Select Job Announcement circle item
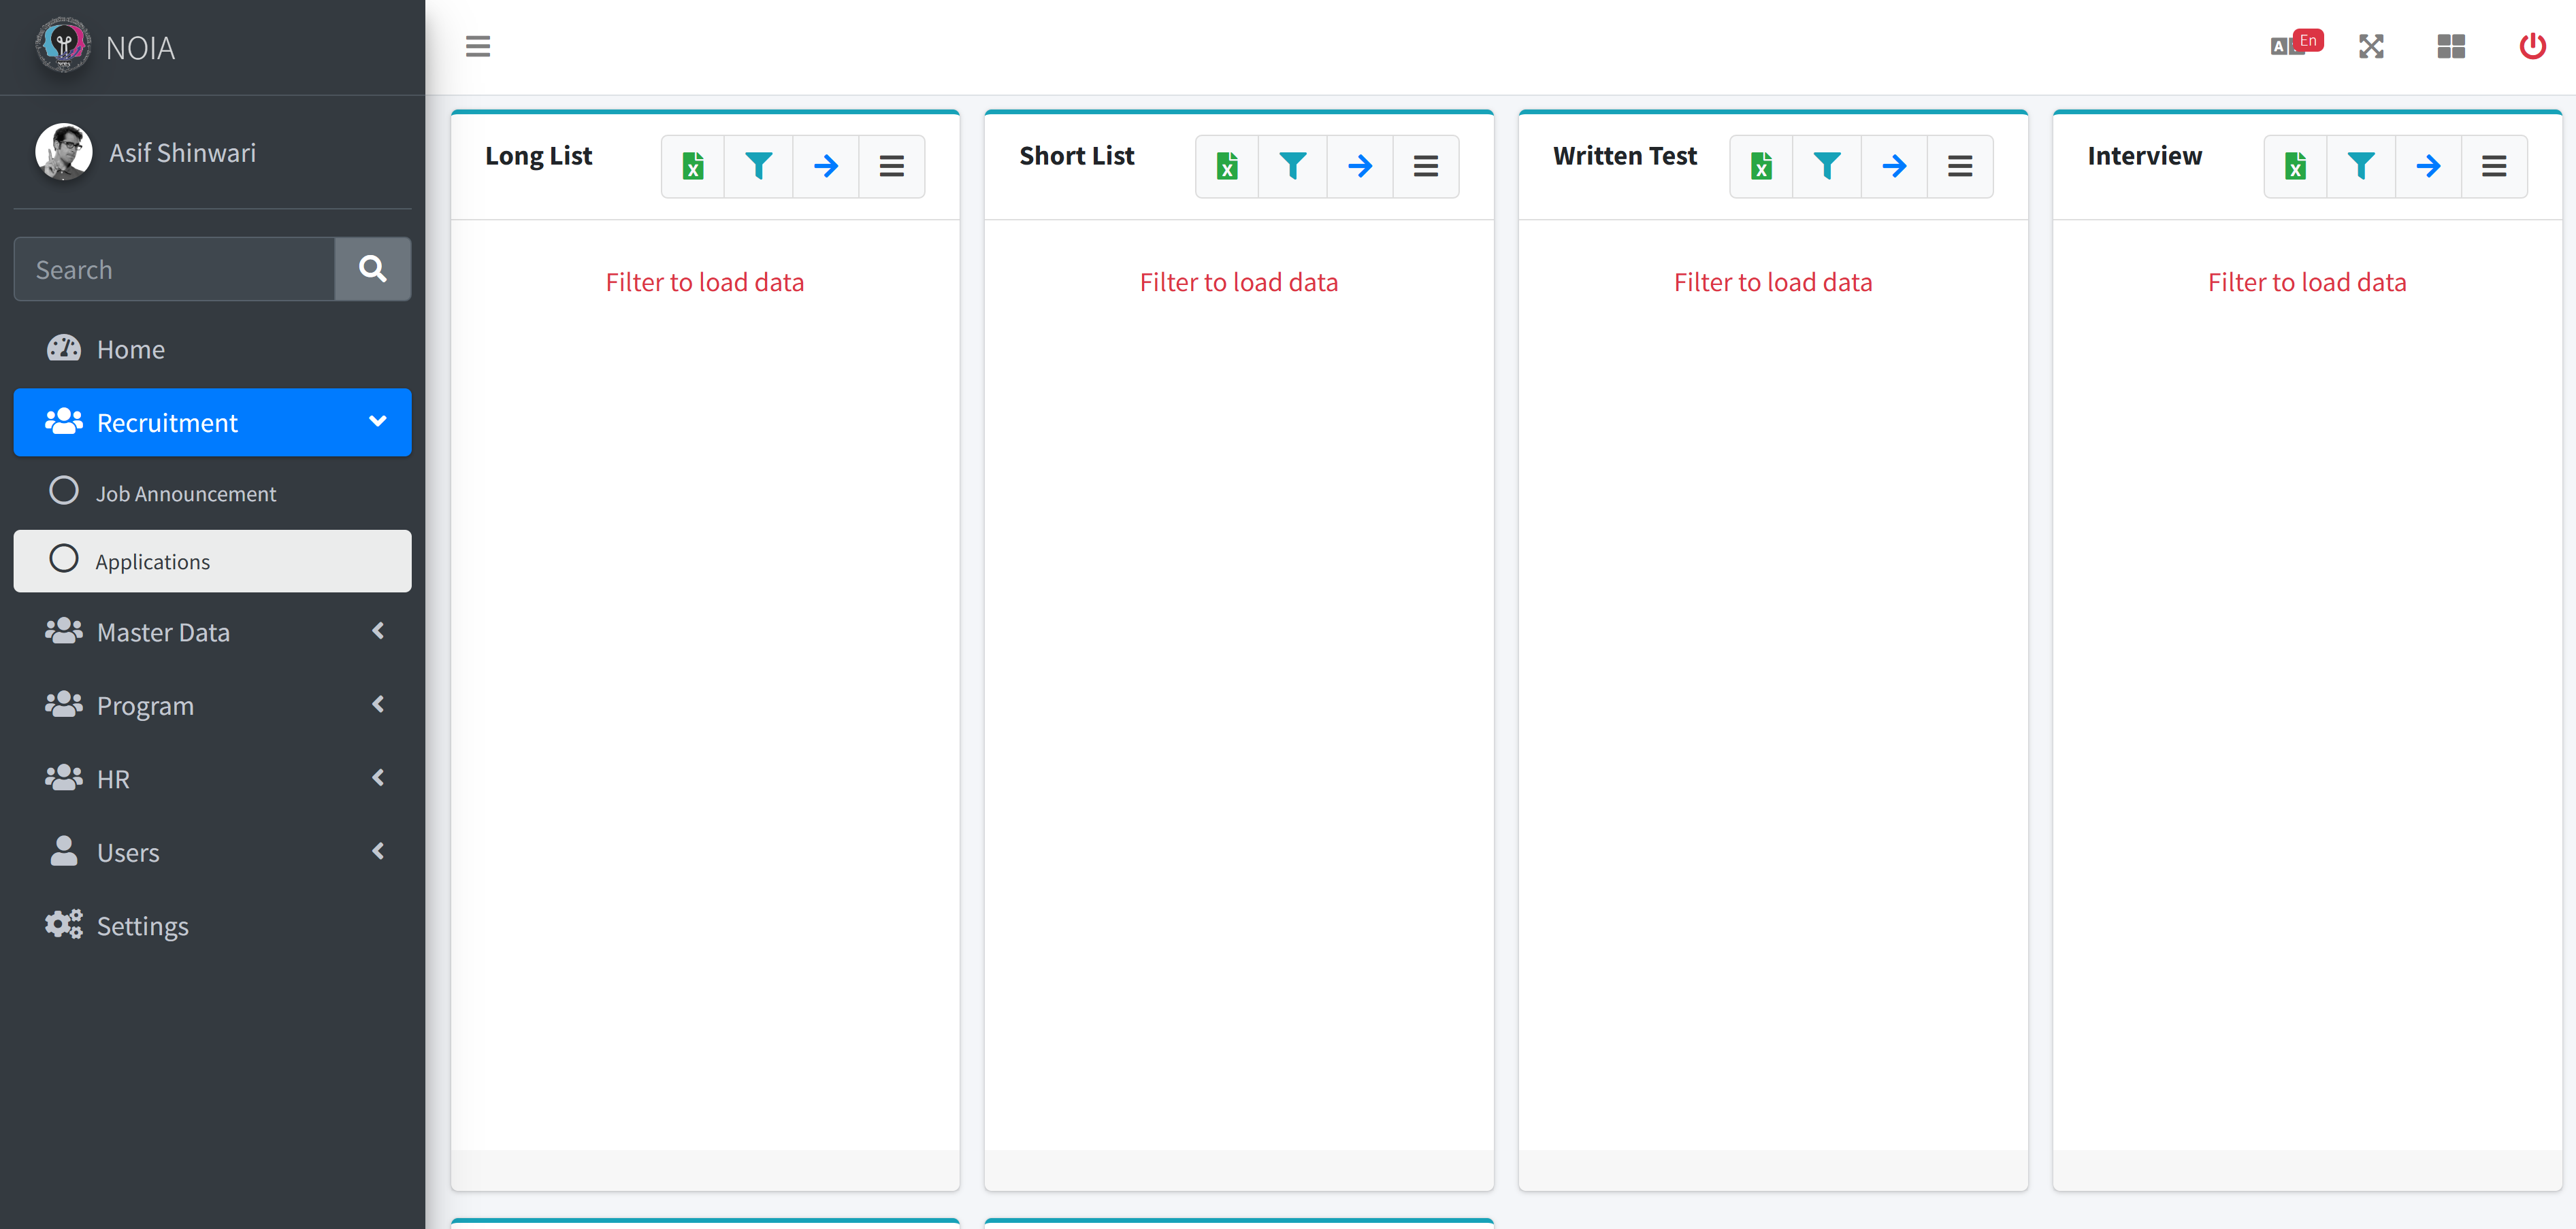 [186, 494]
